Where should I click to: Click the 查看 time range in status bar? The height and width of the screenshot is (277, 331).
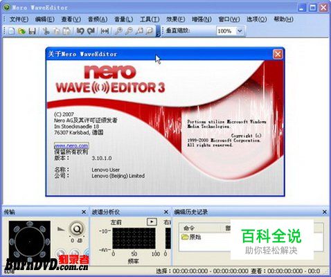(x=285, y=271)
